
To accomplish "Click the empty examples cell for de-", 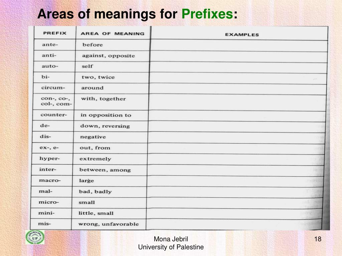I will pyautogui.click(x=237, y=126).
